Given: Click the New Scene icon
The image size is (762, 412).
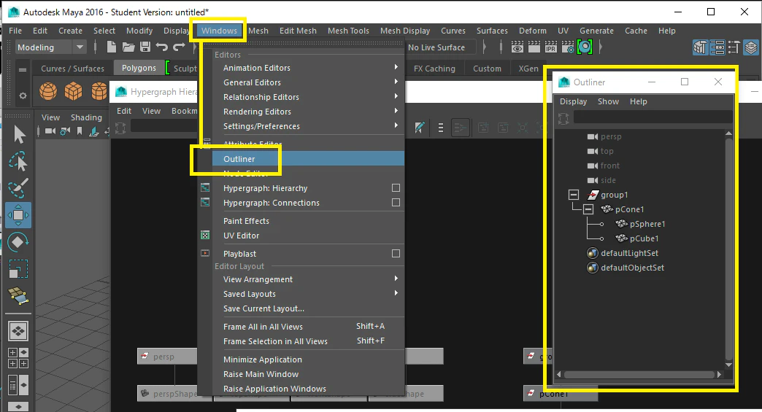Looking at the screenshot, I should pyautogui.click(x=111, y=47).
